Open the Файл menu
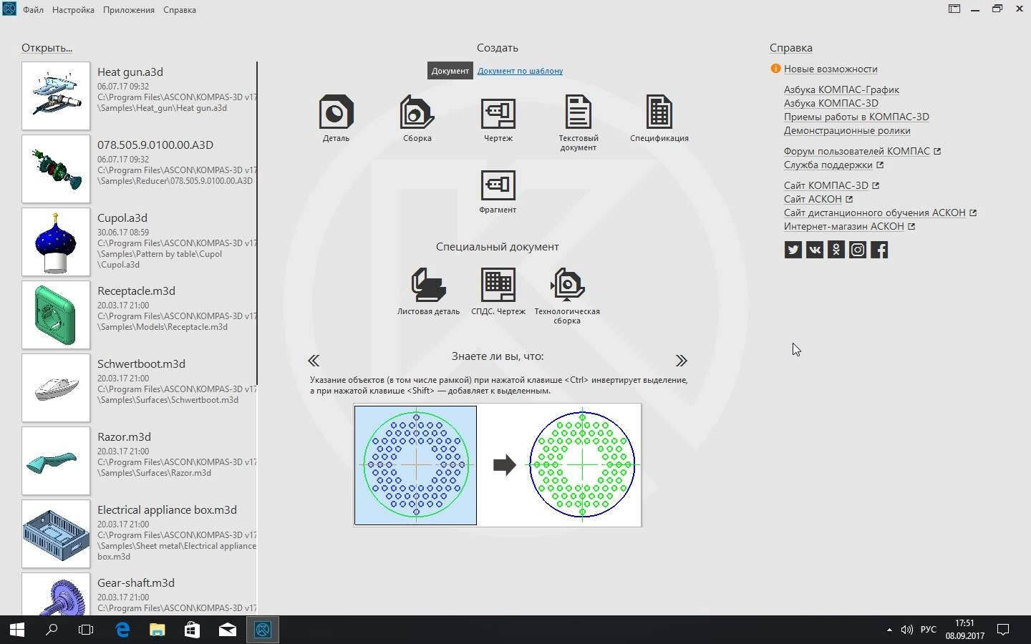 coord(33,10)
